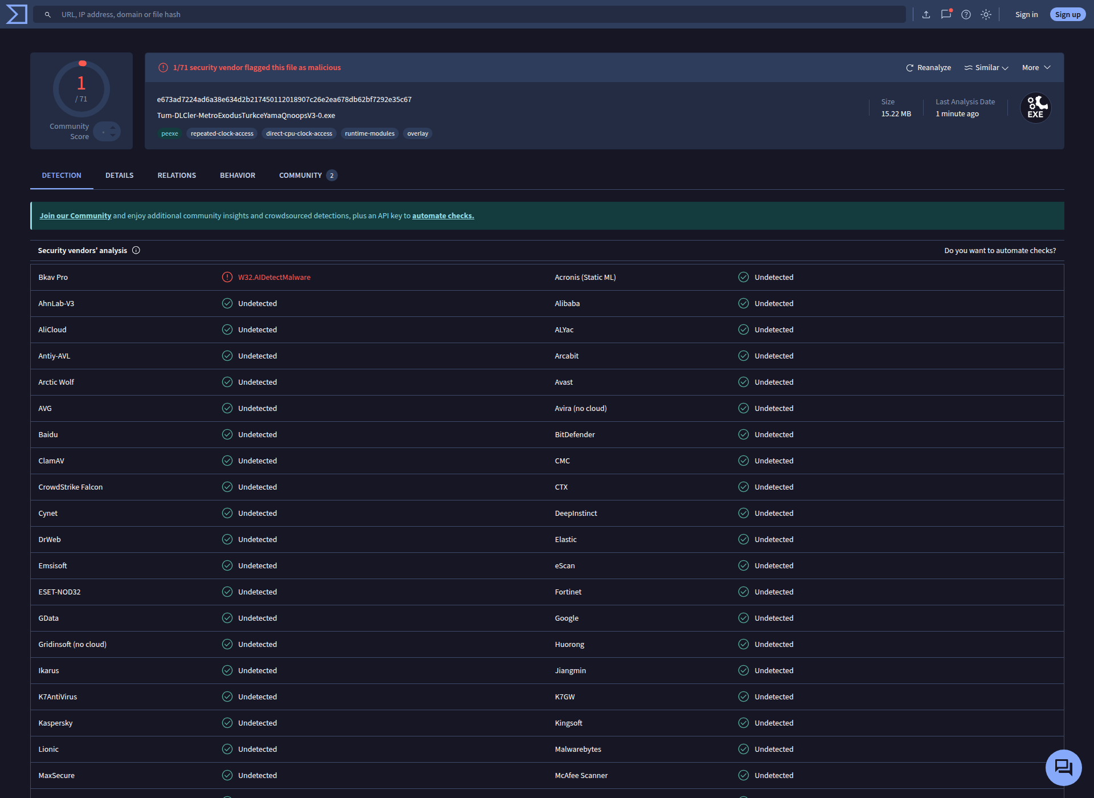The height and width of the screenshot is (798, 1094).
Task: Select the repeated-clock-access tag
Action: point(222,134)
